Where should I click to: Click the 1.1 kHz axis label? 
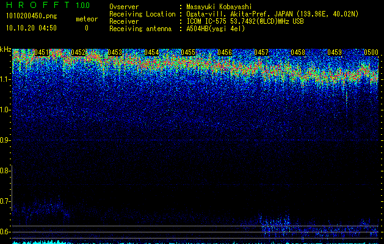point(5,79)
